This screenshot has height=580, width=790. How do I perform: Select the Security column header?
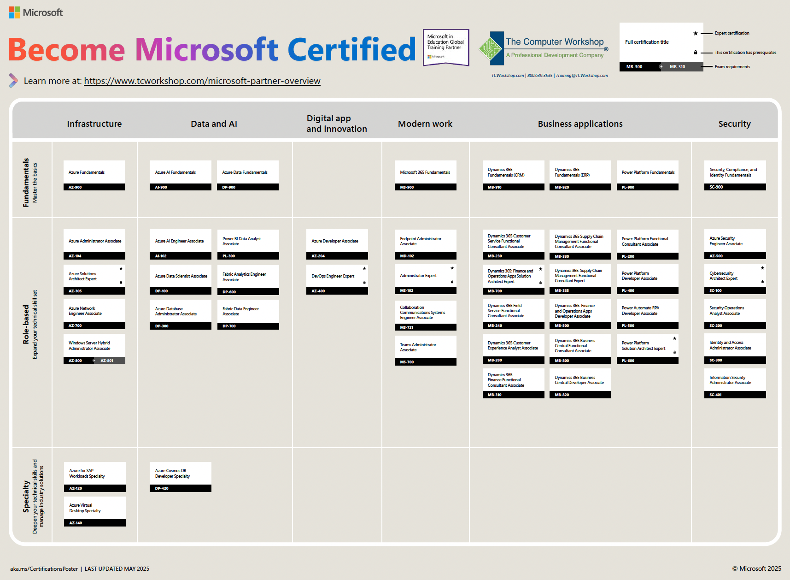coord(735,124)
